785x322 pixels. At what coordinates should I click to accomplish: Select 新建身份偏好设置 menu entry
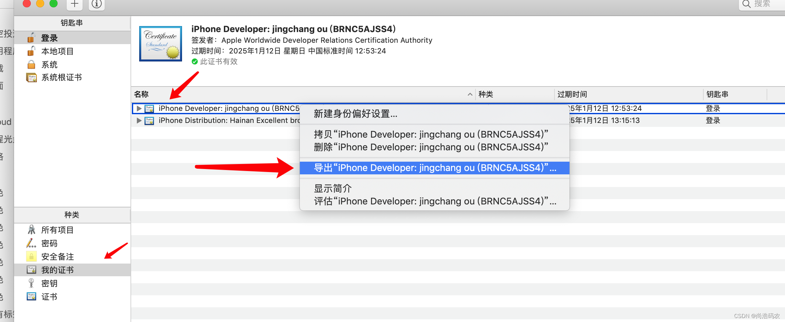click(x=355, y=114)
